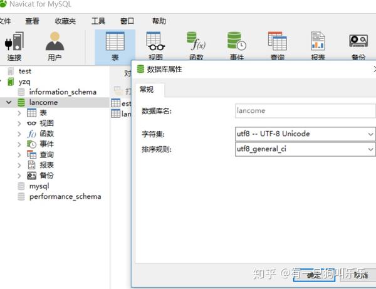
Task: Click the 函数 f() icon in the tree
Action: pyautogui.click(x=32, y=134)
